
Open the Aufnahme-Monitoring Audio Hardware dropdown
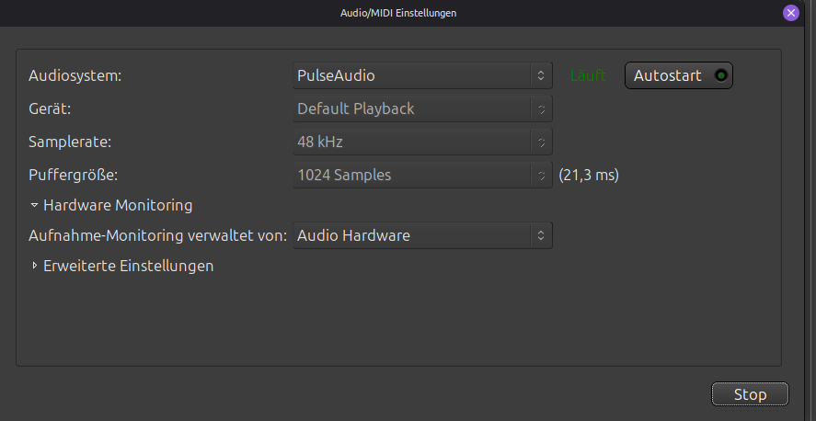click(422, 235)
